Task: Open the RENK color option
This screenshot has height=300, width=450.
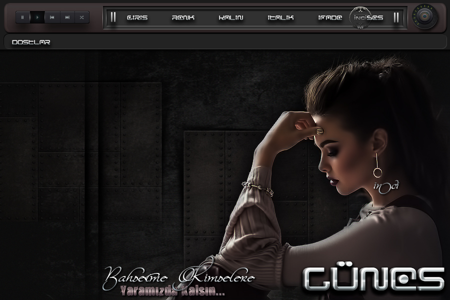Action: click(183, 17)
